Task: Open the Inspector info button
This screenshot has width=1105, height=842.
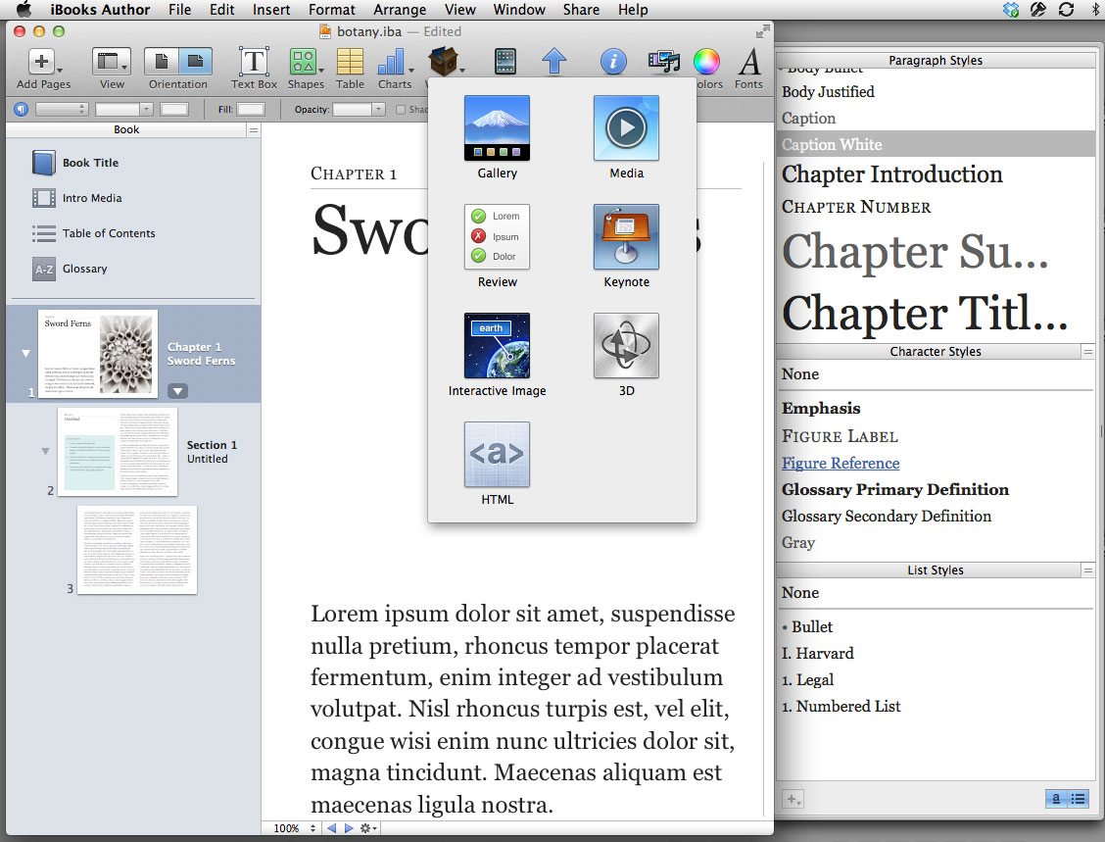Action: (x=613, y=63)
